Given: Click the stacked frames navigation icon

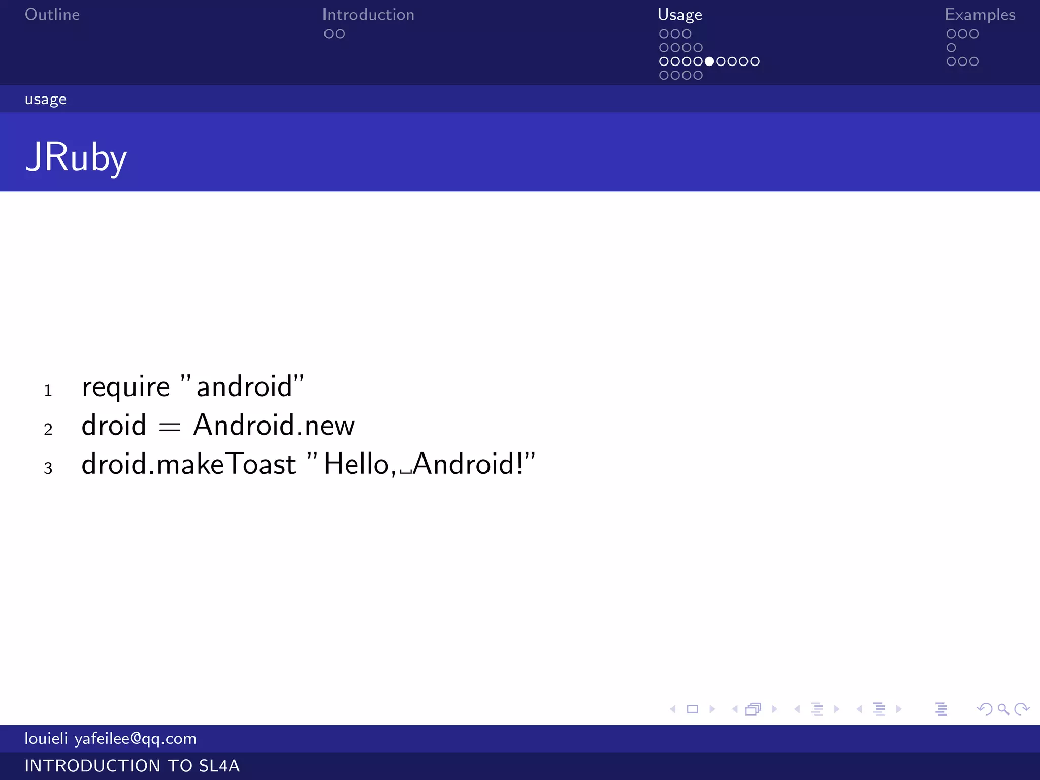Looking at the screenshot, I should (x=754, y=709).
